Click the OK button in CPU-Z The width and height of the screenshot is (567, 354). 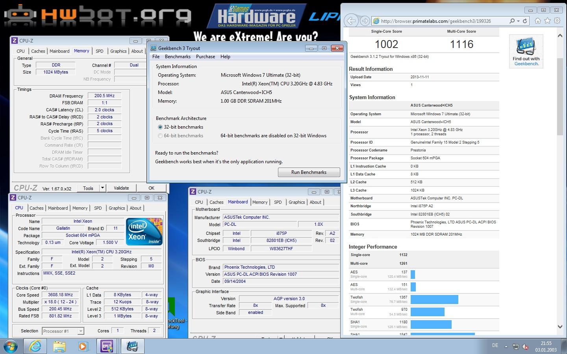(152, 188)
